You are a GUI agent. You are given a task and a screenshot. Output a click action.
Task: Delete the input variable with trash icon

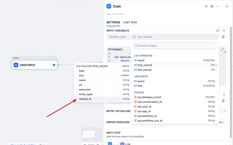coord(223,37)
